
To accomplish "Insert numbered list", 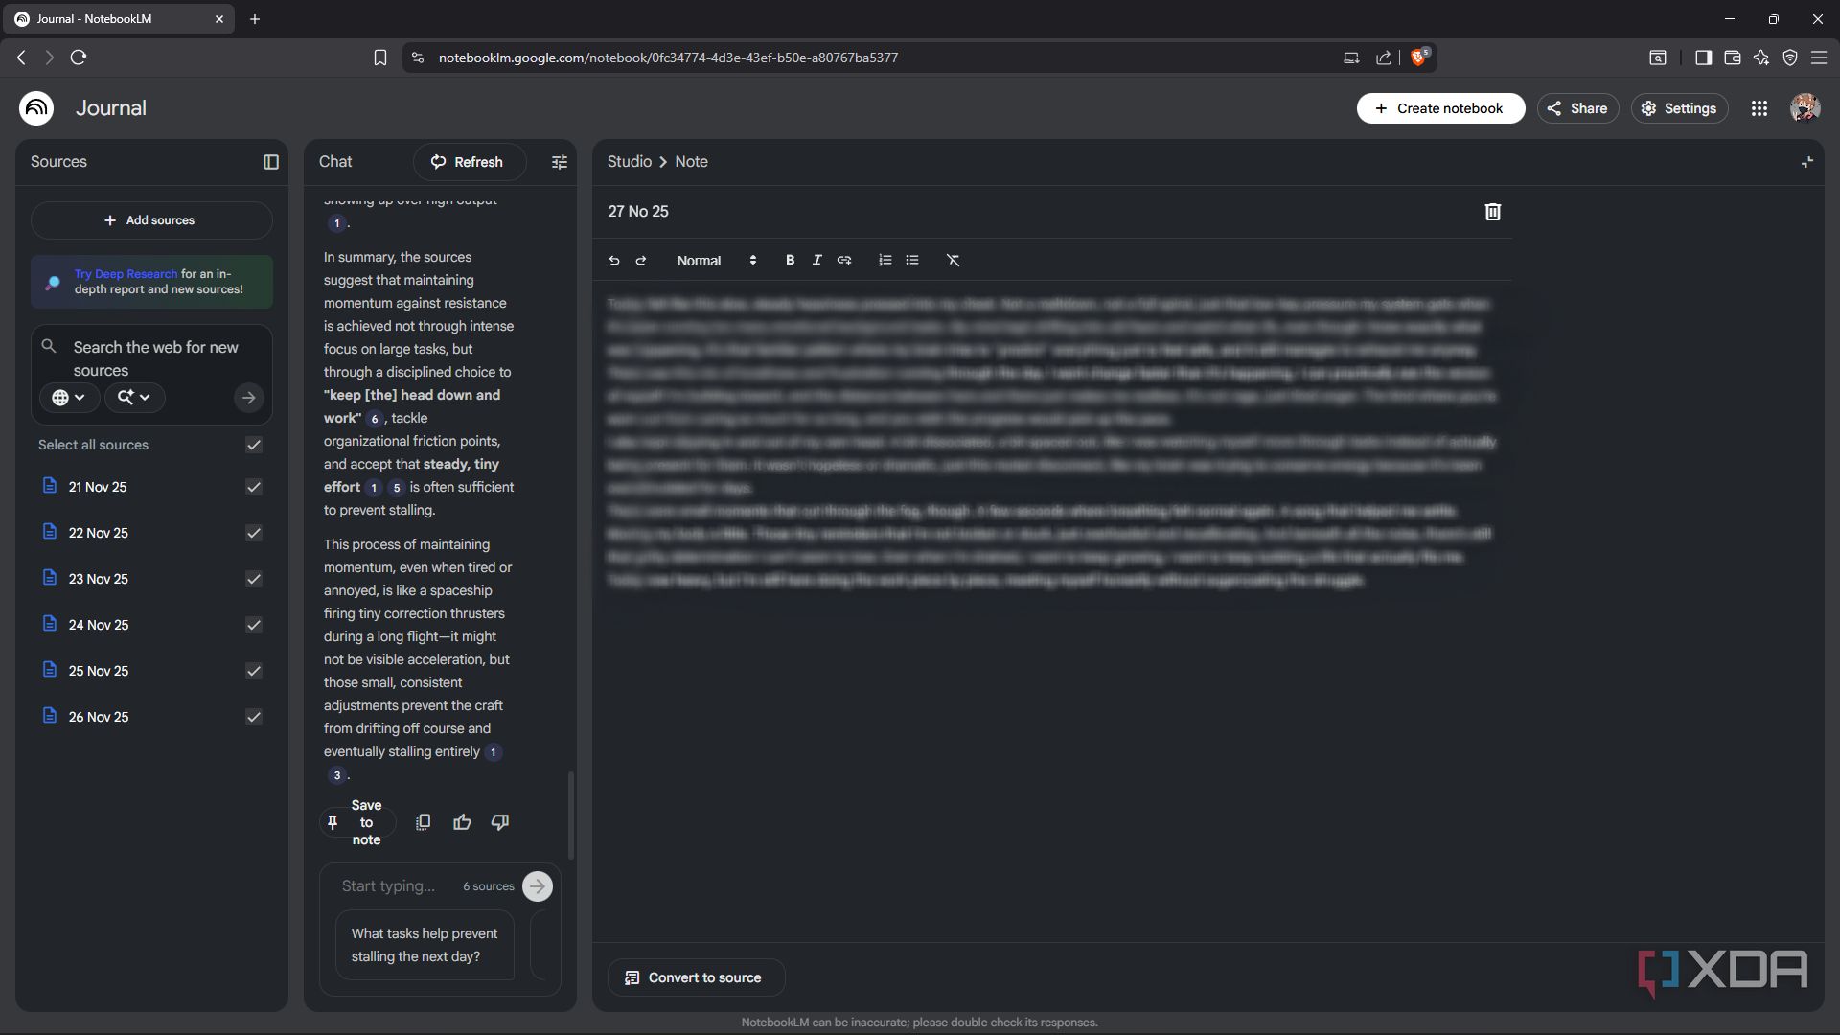I will coord(885,261).
